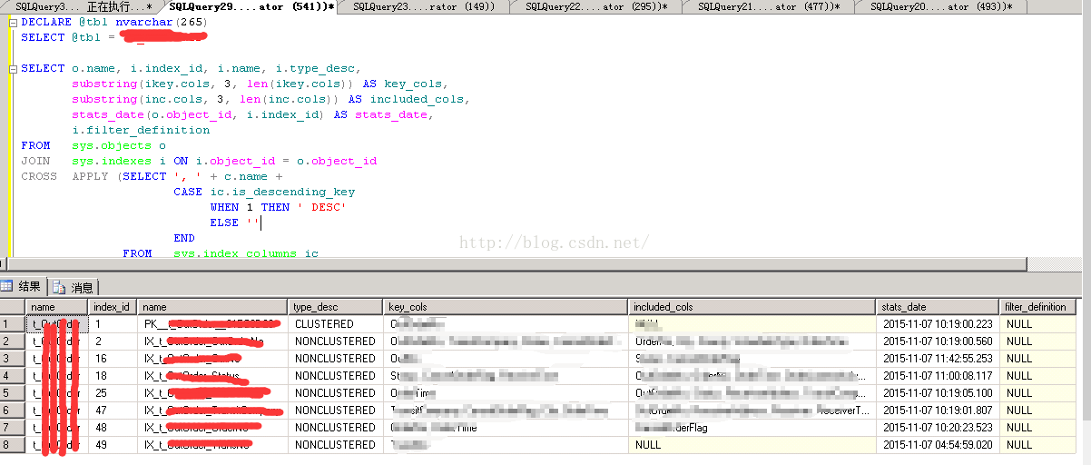
Task: Select results grid row header 7
Action: click(x=13, y=427)
